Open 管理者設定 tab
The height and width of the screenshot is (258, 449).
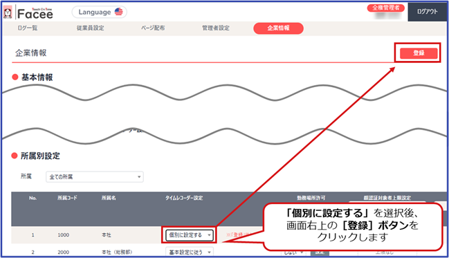(216, 28)
